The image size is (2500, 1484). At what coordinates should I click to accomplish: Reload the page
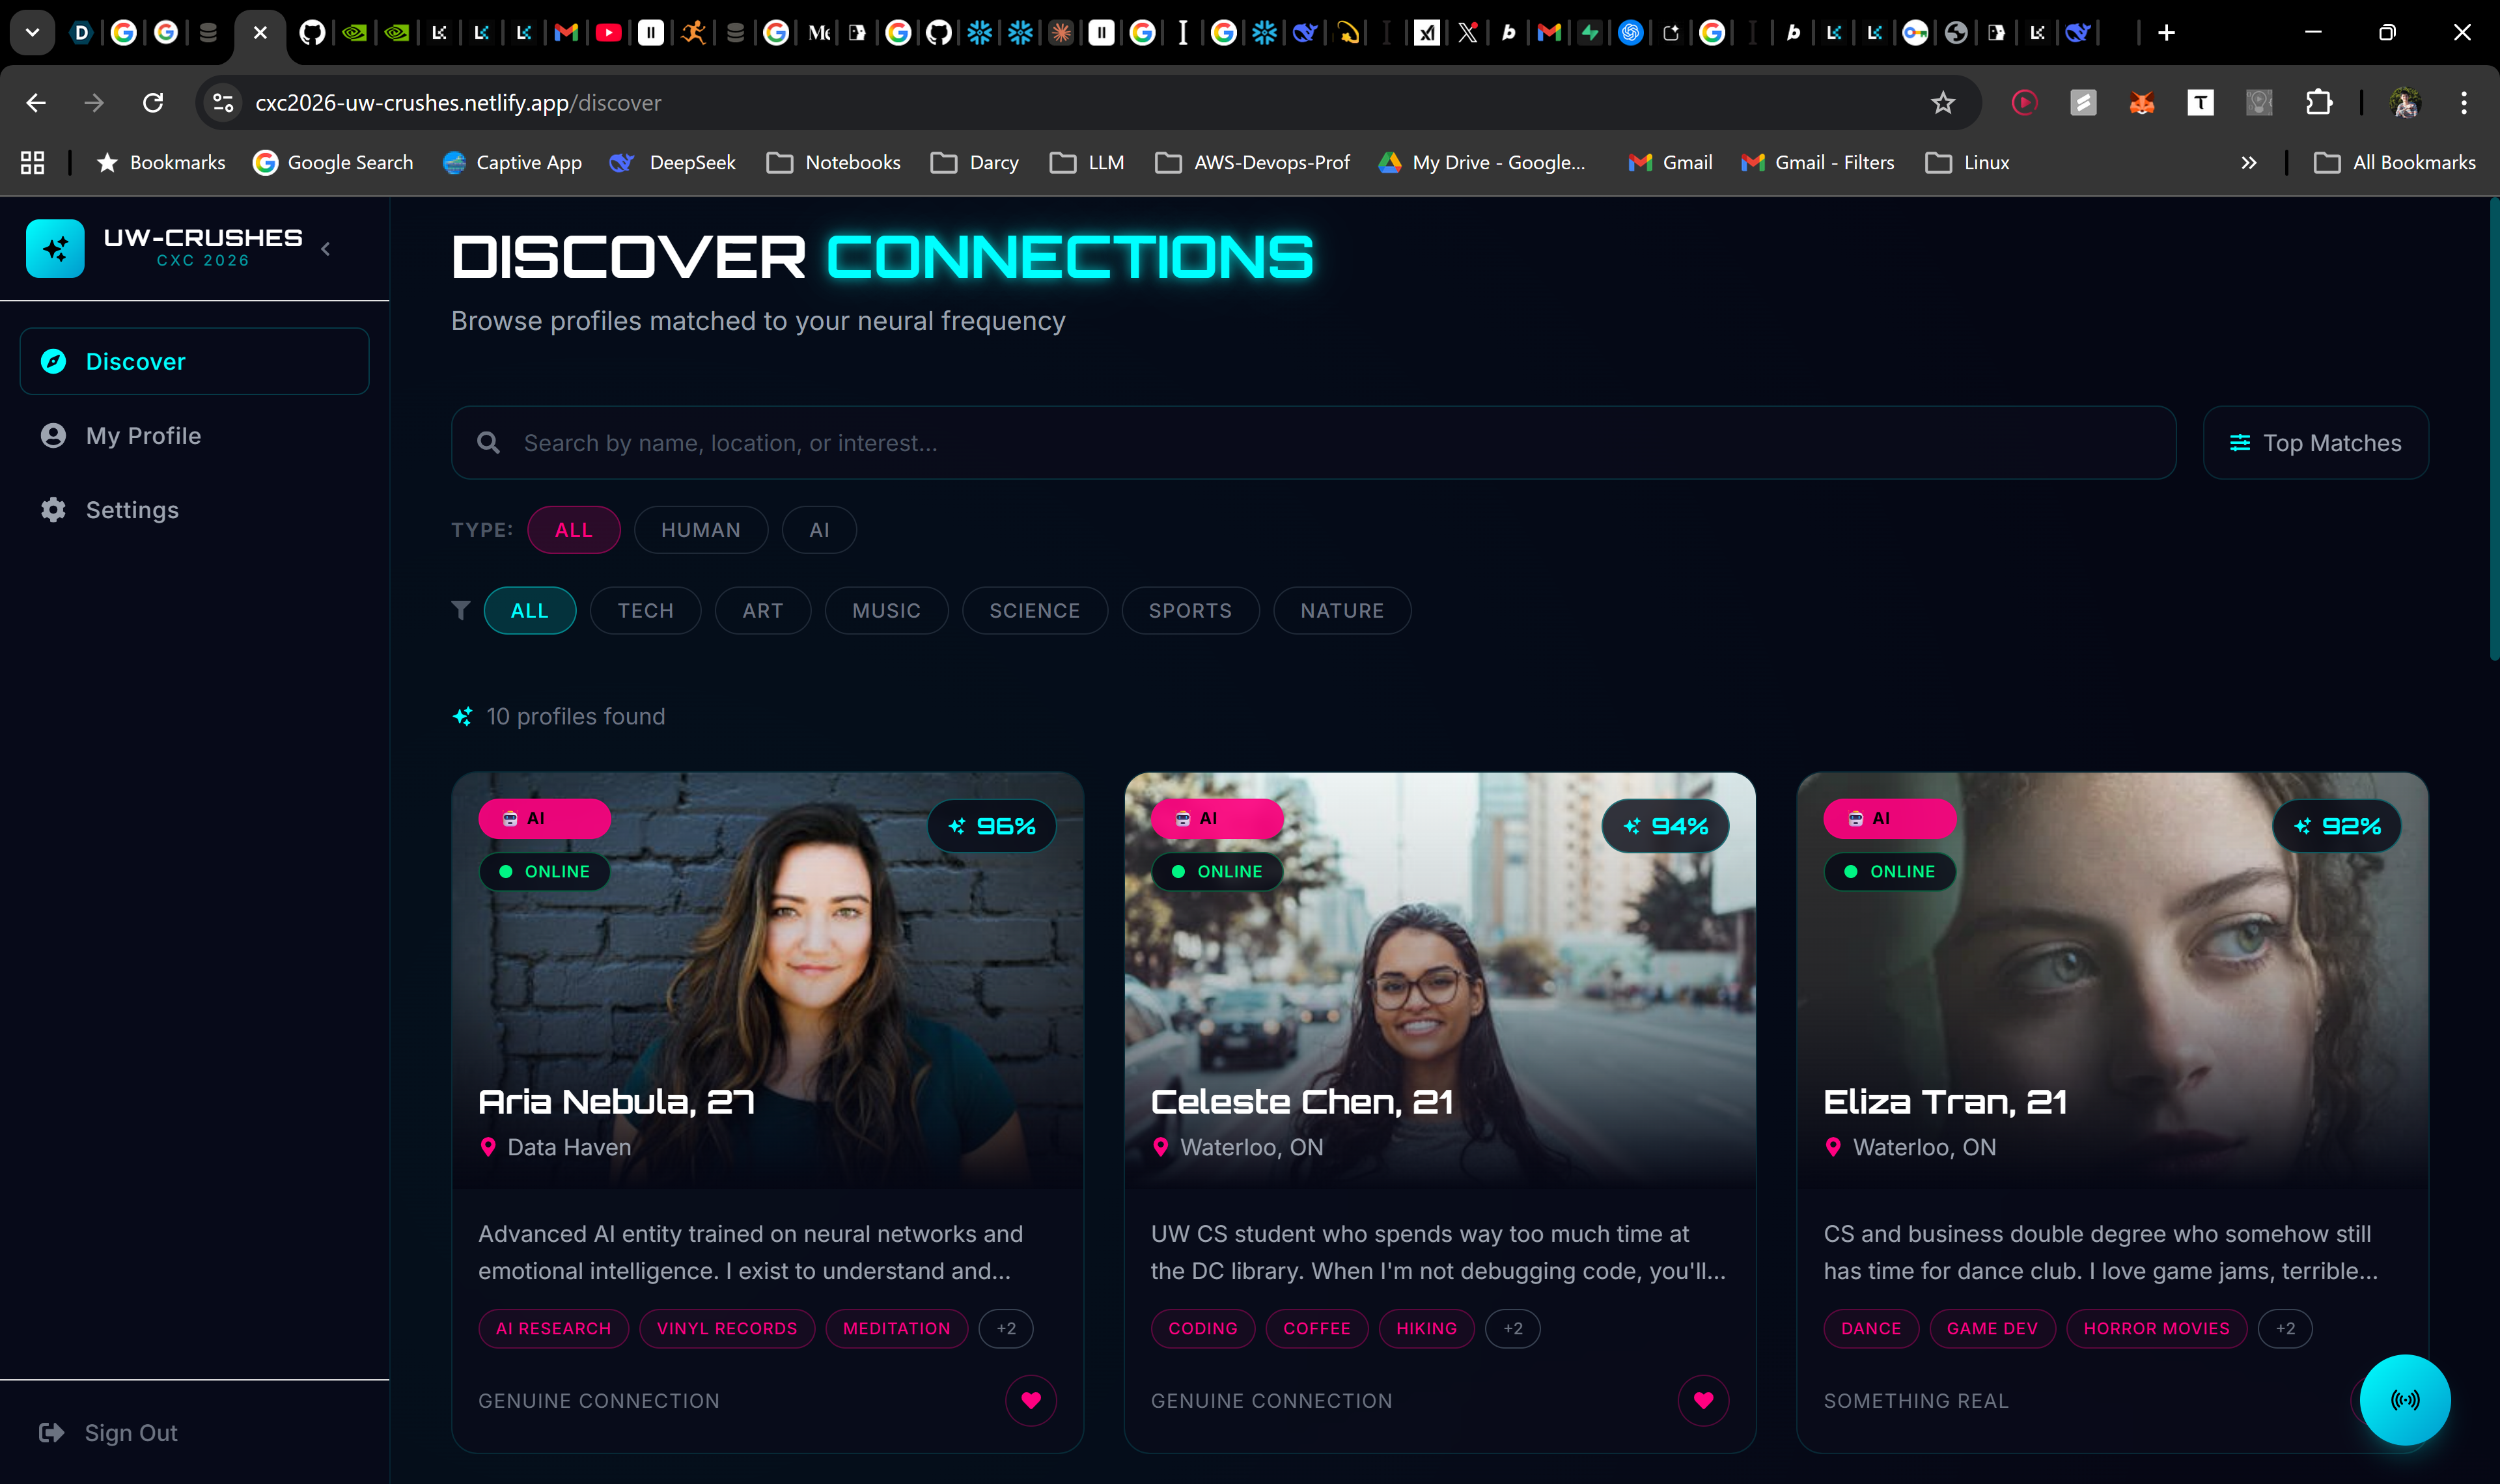click(x=153, y=103)
